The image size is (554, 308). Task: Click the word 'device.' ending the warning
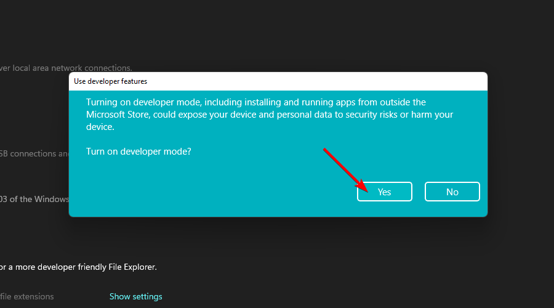click(100, 127)
